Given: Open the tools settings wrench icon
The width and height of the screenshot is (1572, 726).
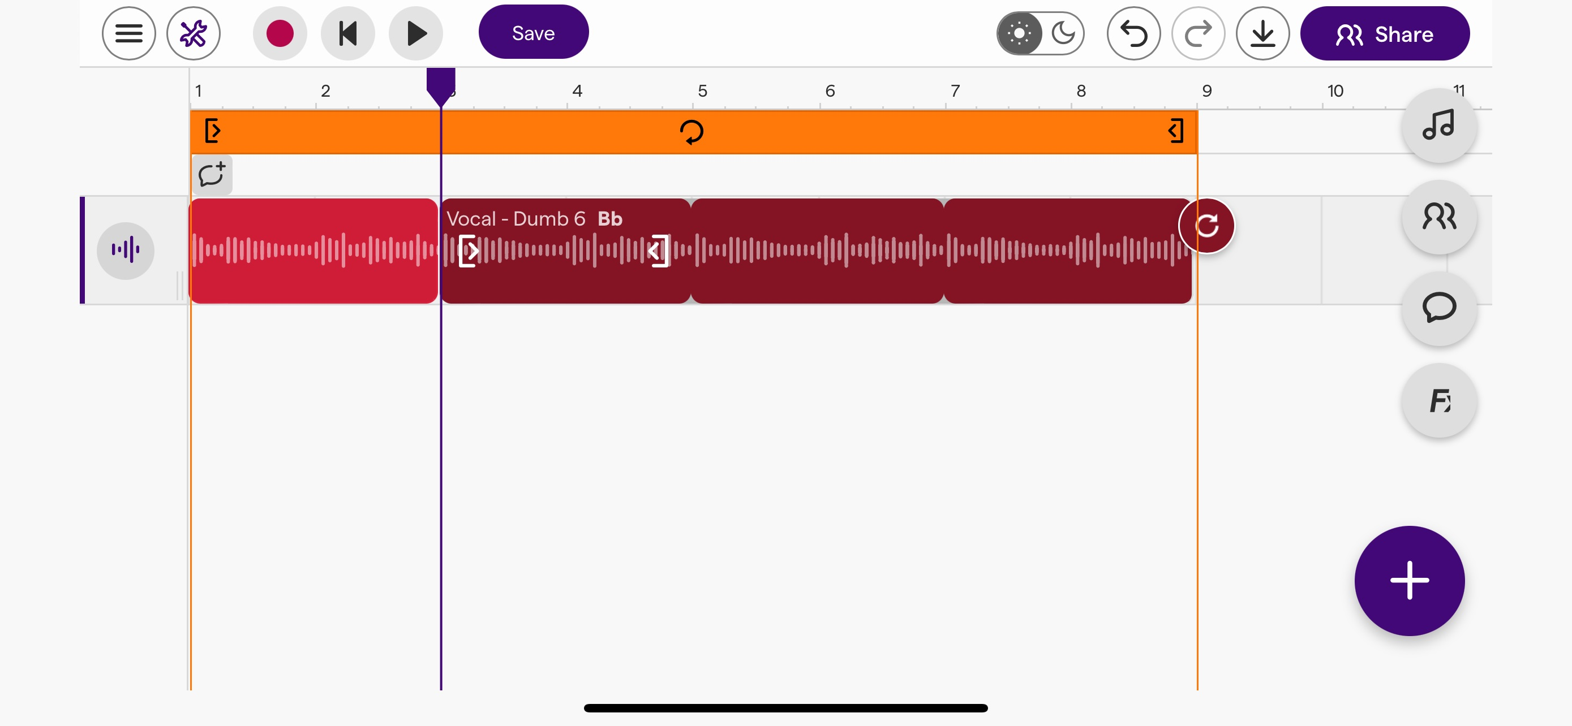Looking at the screenshot, I should [x=194, y=33].
